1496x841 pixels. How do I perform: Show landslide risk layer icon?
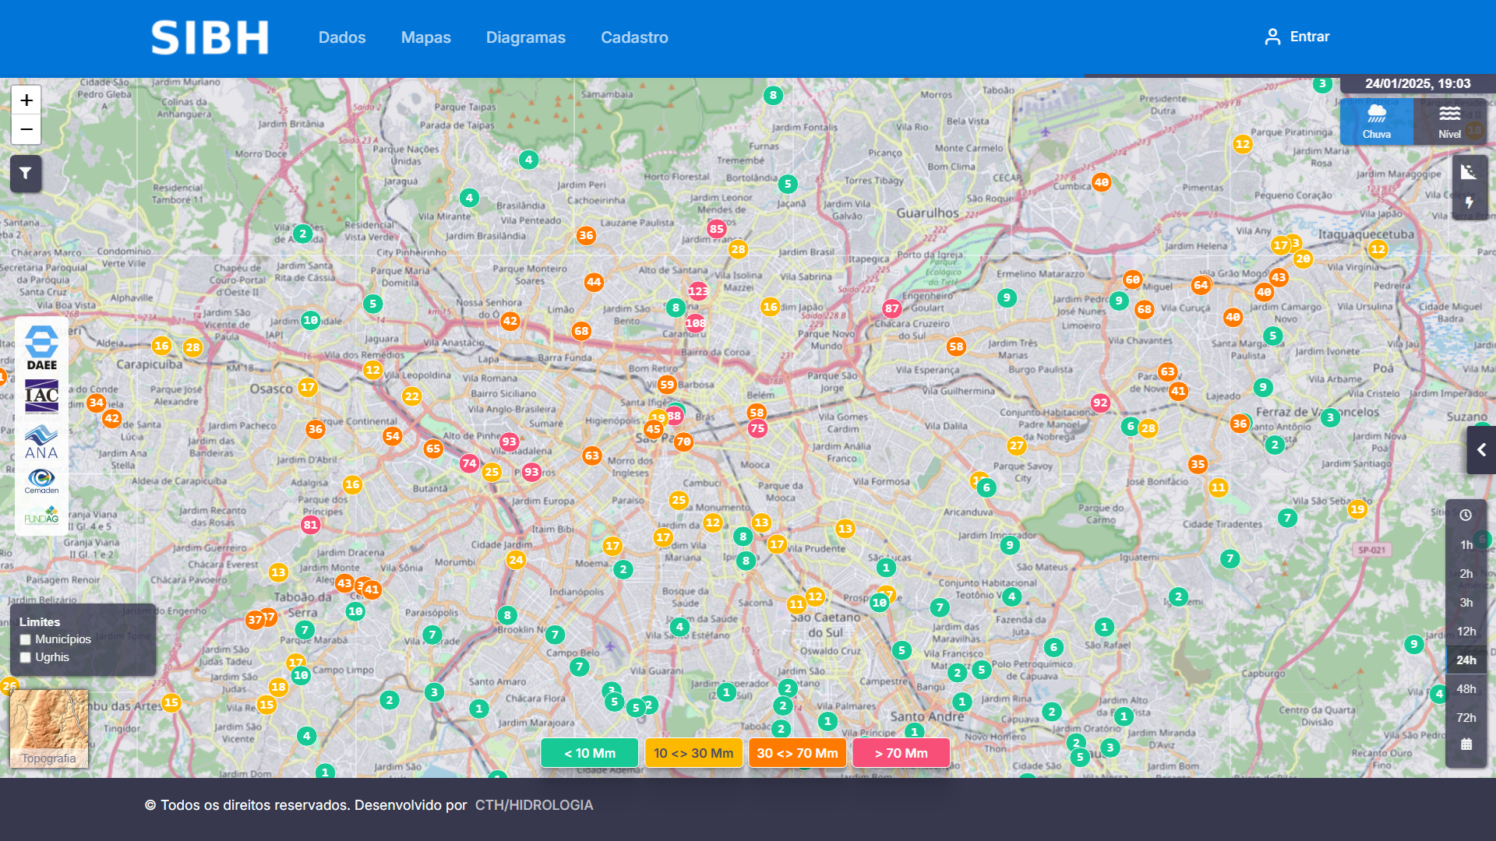pyautogui.click(x=1469, y=172)
